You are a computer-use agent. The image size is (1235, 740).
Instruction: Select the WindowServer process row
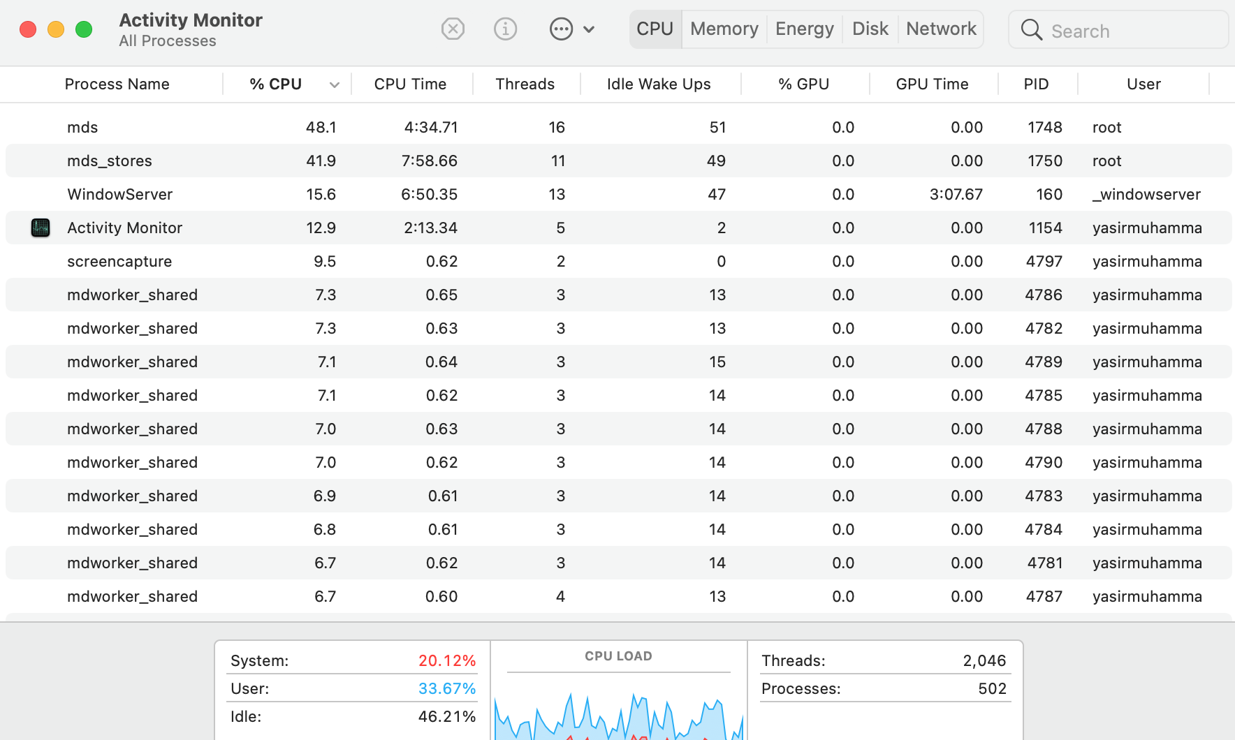[x=618, y=194]
